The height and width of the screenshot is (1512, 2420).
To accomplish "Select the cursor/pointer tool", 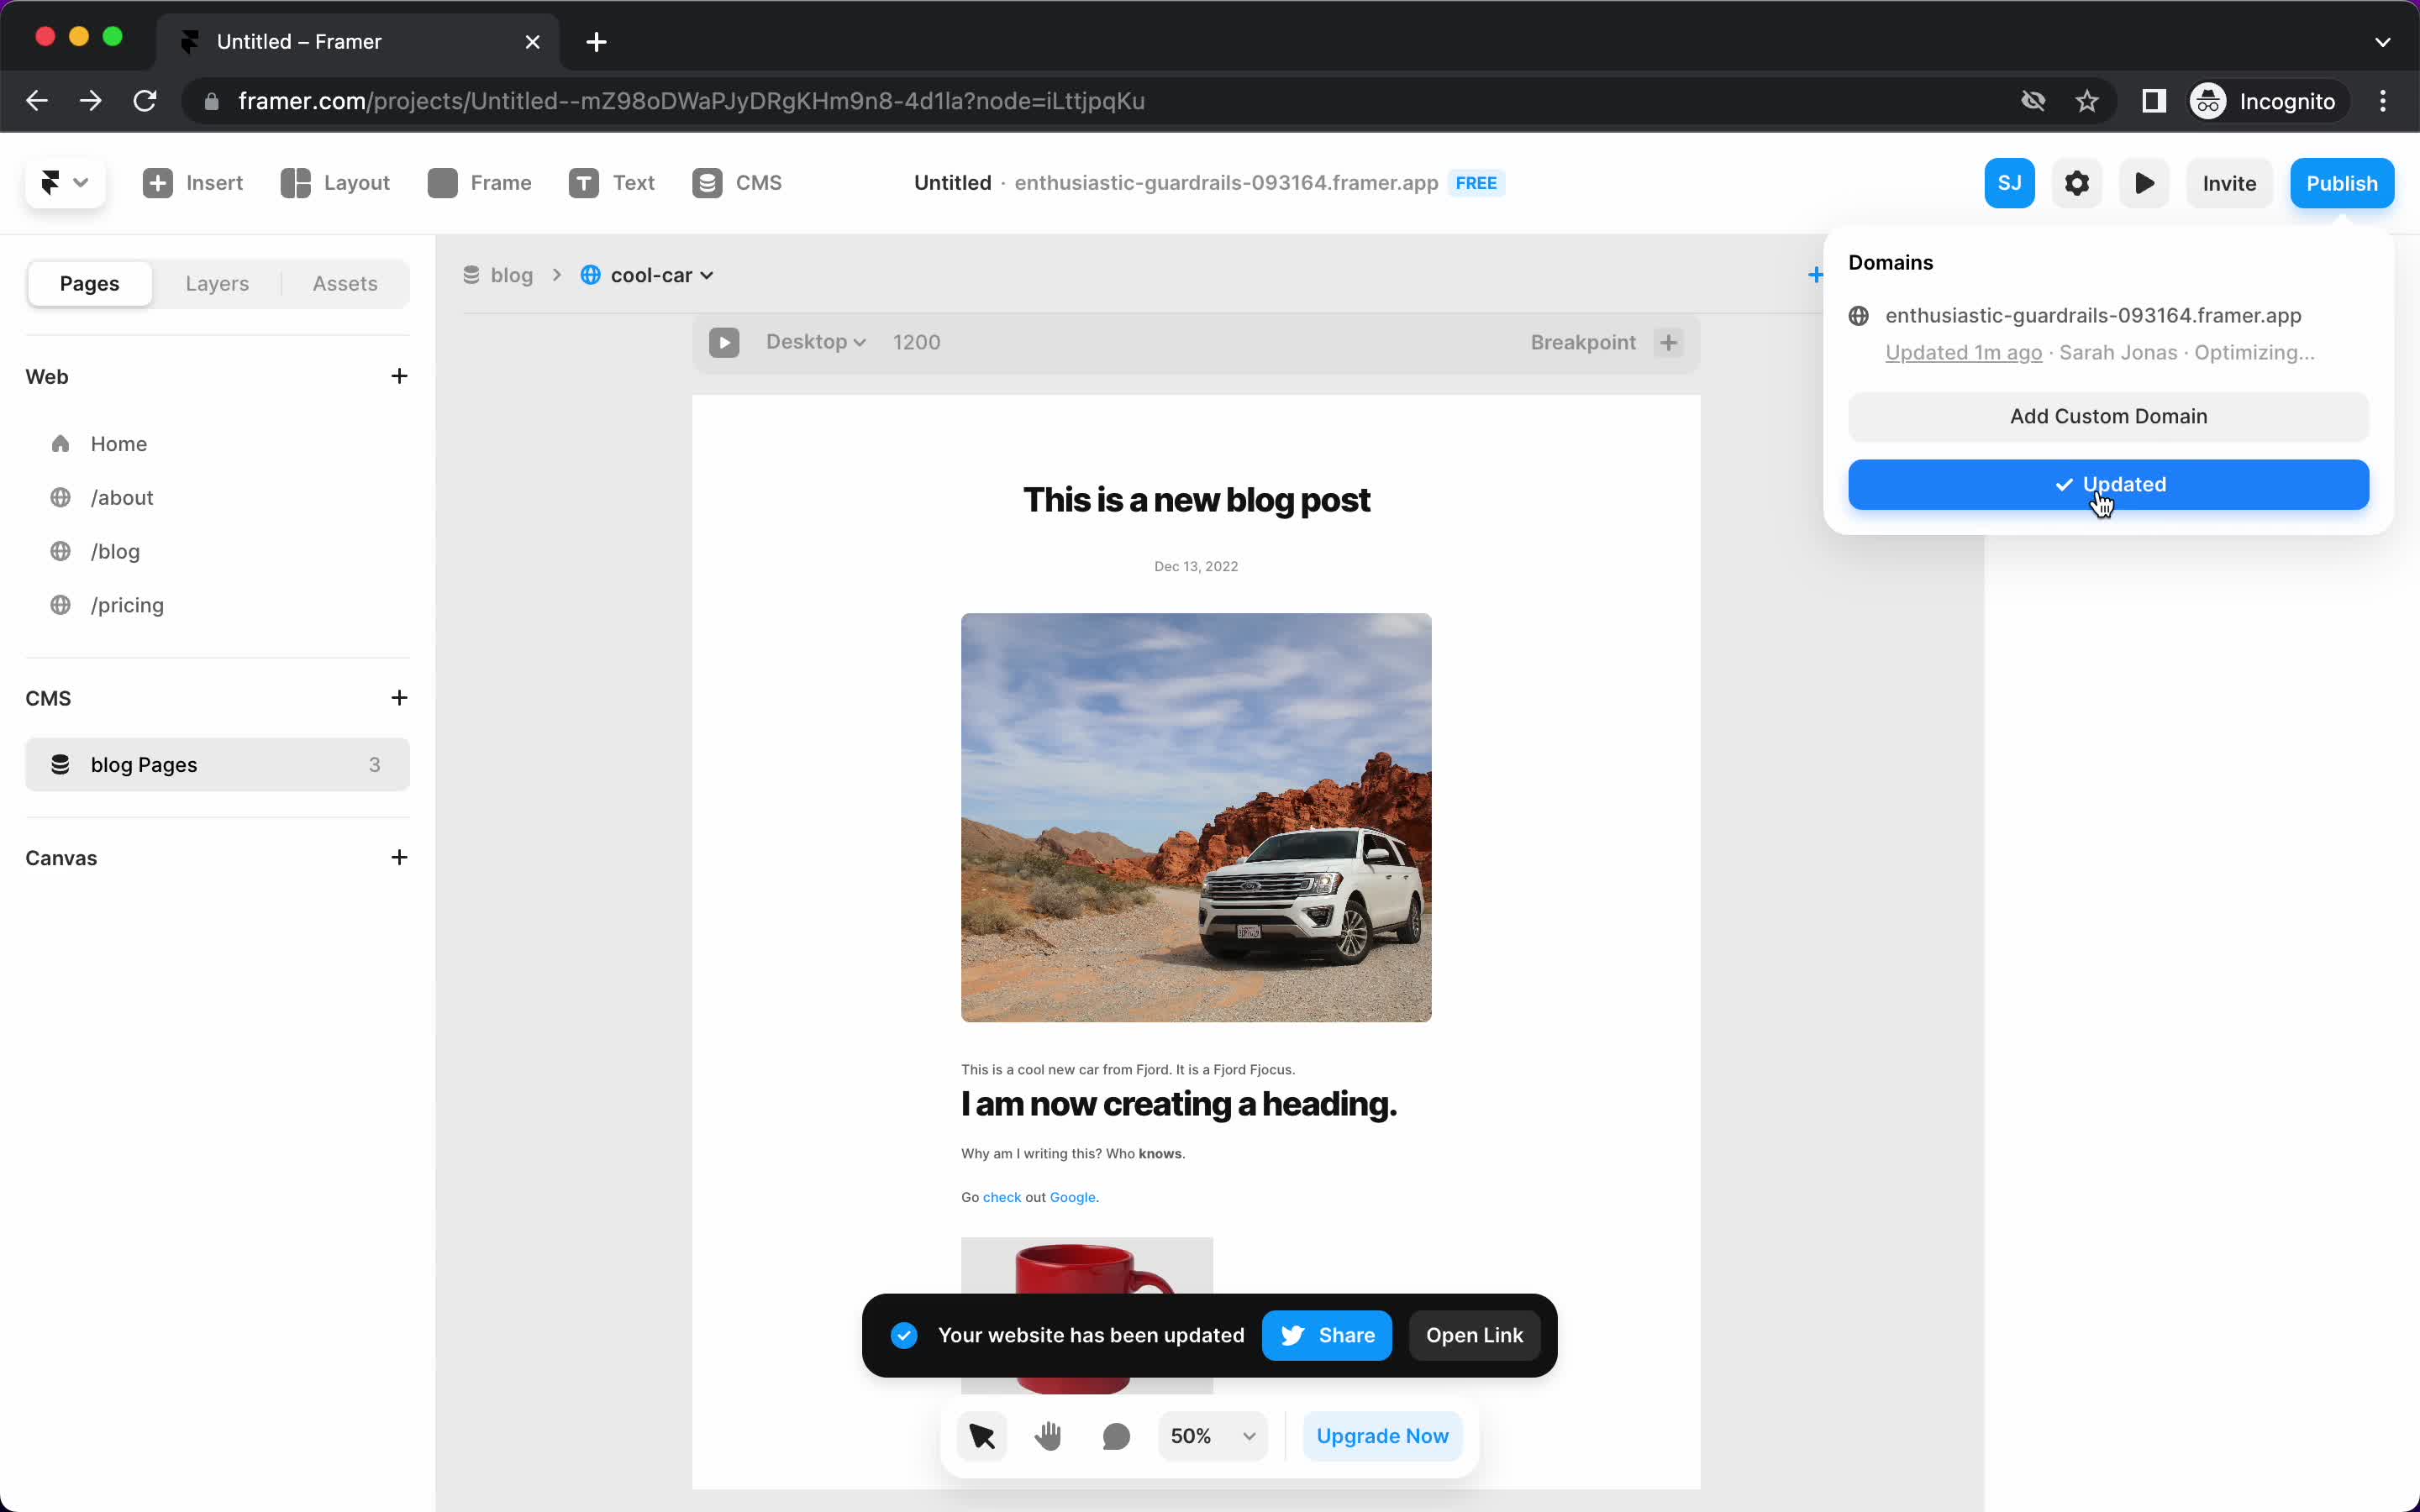I will [981, 1436].
